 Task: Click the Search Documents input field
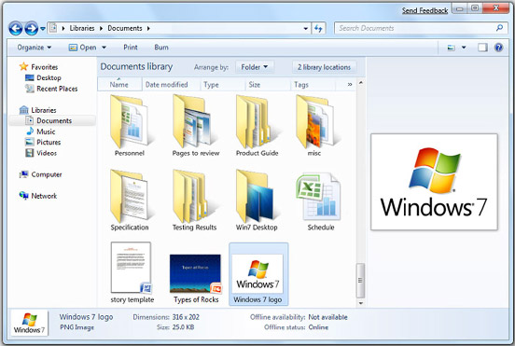pyautogui.click(x=415, y=28)
